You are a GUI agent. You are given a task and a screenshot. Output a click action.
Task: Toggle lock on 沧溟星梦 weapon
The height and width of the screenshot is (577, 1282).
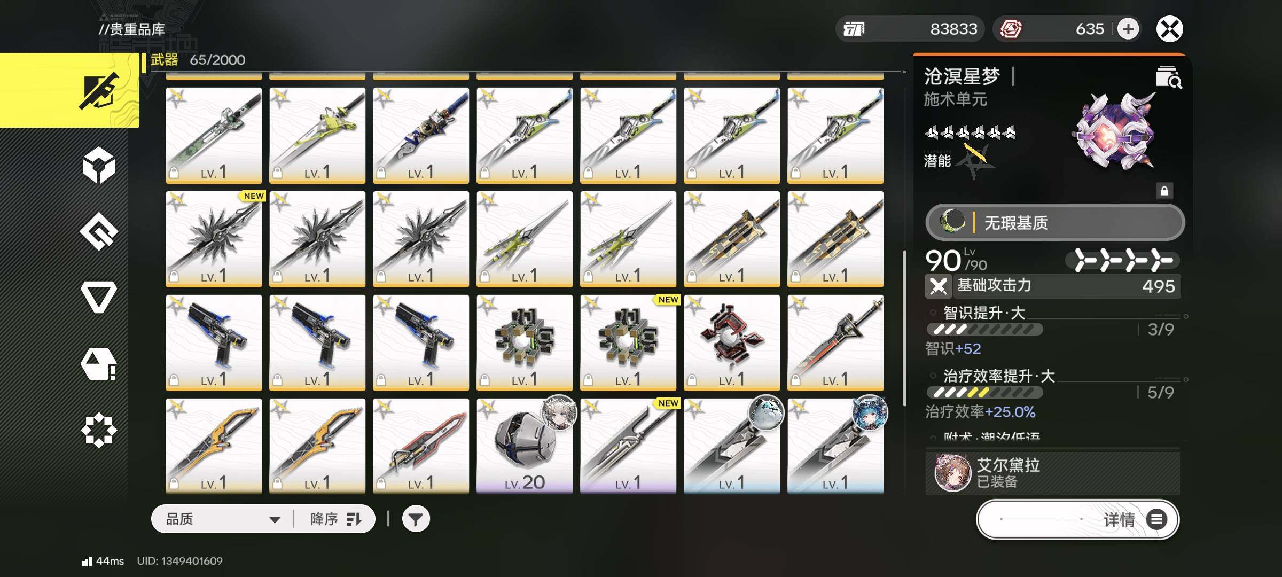coord(1164,191)
